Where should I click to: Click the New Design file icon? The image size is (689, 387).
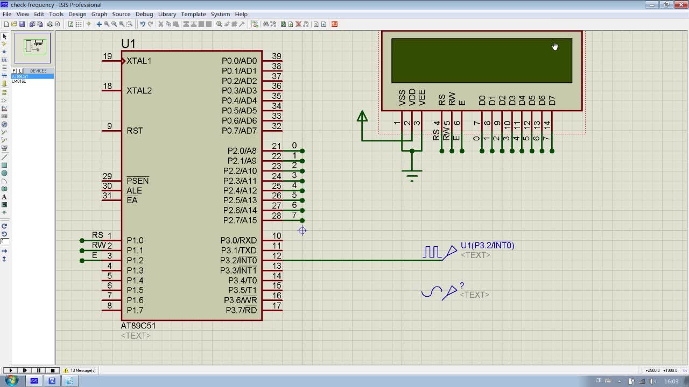(x=6, y=24)
